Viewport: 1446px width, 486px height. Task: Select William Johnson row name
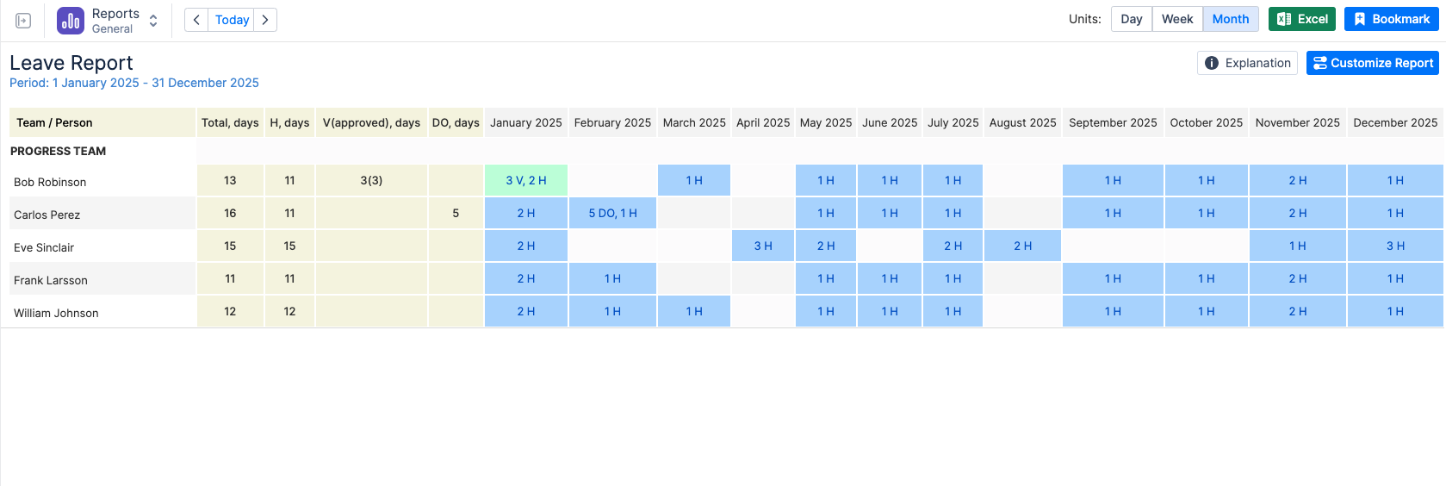coord(56,313)
